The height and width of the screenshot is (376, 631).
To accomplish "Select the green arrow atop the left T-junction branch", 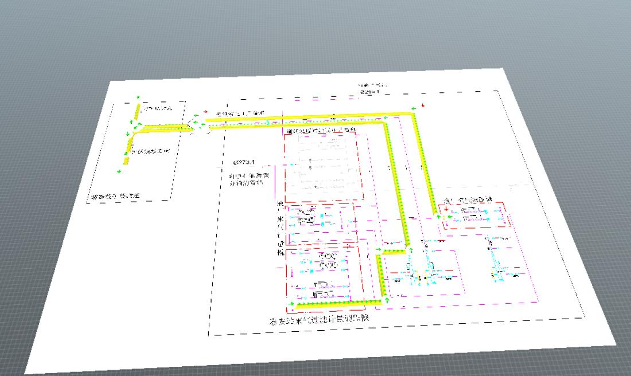I will point(138,98).
